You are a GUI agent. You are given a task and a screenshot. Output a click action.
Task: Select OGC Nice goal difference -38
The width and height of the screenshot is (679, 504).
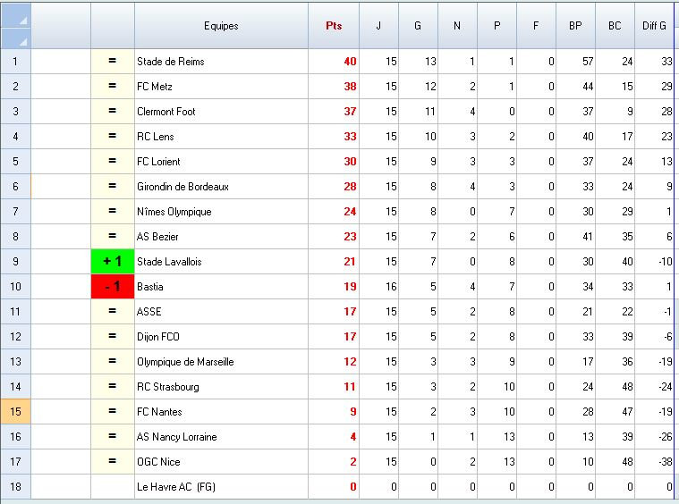pos(655,462)
